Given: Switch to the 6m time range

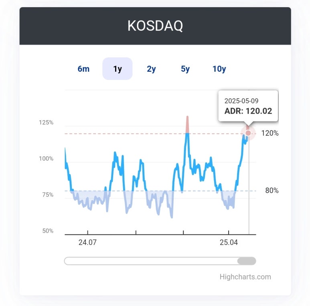Looking at the screenshot, I should pyautogui.click(x=83, y=69).
